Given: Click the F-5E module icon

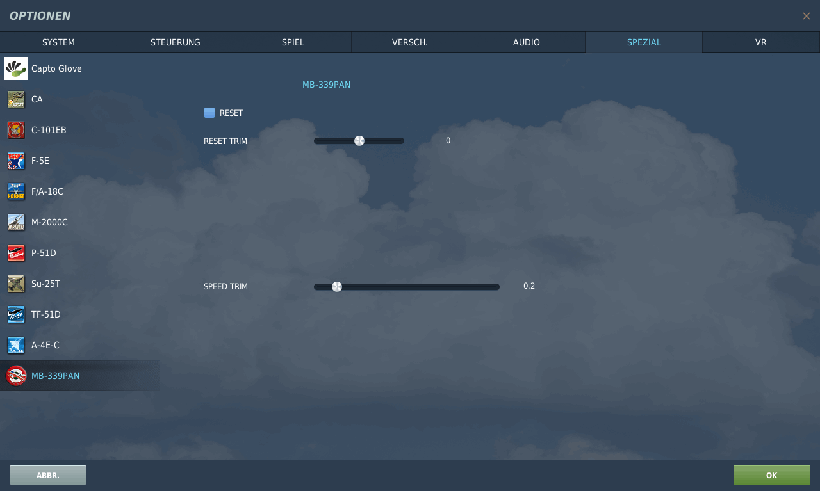Looking at the screenshot, I should [x=16, y=161].
